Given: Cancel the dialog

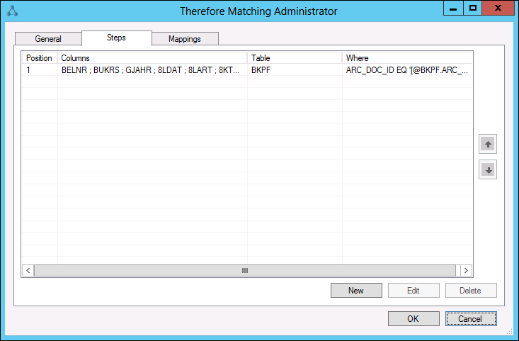Looking at the screenshot, I should point(470,319).
